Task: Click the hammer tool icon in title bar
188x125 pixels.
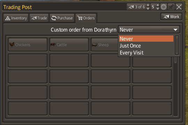Action: 171,7
